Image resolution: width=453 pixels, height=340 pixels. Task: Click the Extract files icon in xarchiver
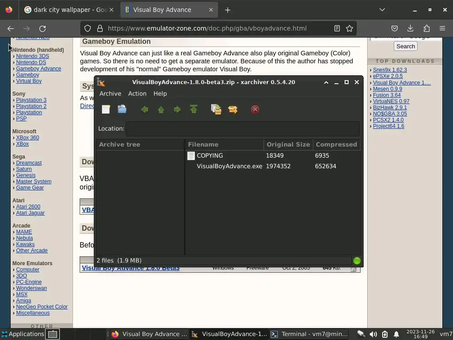click(x=233, y=109)
